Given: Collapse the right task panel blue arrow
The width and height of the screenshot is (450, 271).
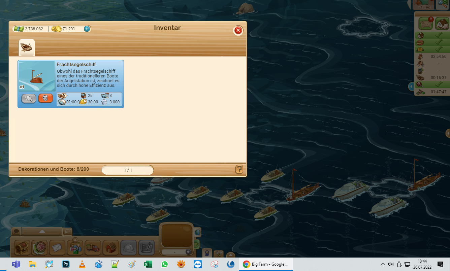Looking at the screenshot, I should tap(411, 87).
